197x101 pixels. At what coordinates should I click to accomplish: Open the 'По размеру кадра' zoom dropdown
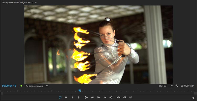[37, 86]
